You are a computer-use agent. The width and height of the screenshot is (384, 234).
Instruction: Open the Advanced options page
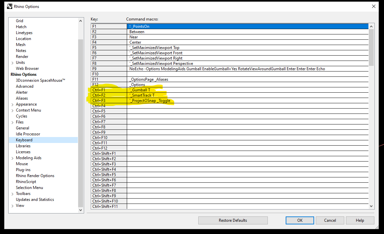[24, 86]
